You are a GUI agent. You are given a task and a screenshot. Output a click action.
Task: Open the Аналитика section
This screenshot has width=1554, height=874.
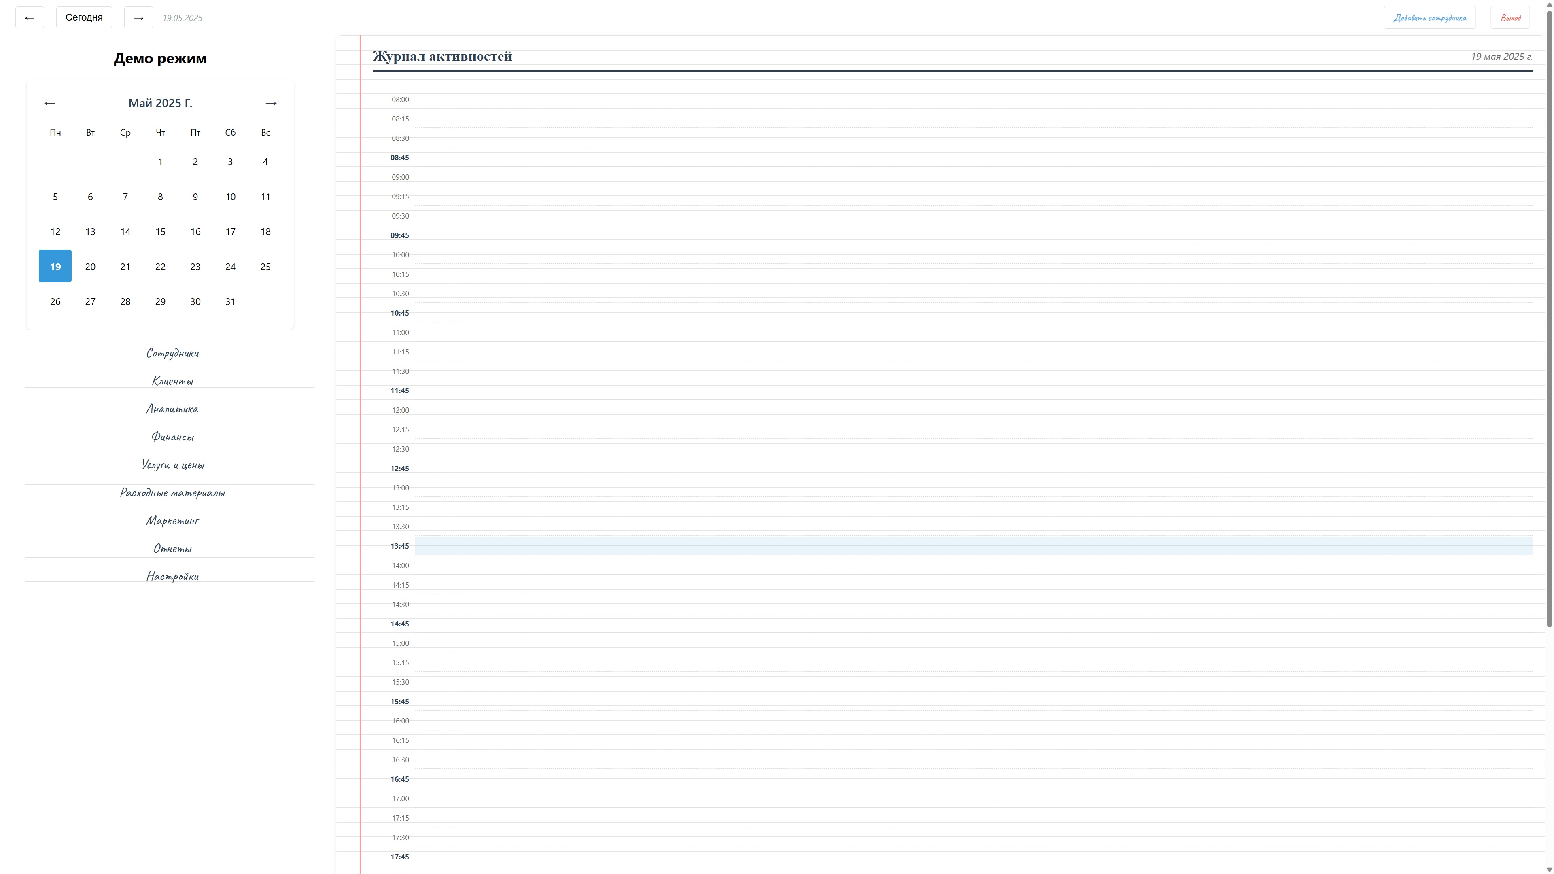[x=172, y=408]
